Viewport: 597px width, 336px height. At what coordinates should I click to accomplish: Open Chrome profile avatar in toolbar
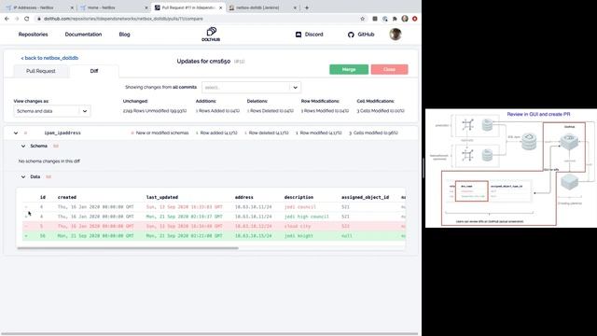click(405, 19)
